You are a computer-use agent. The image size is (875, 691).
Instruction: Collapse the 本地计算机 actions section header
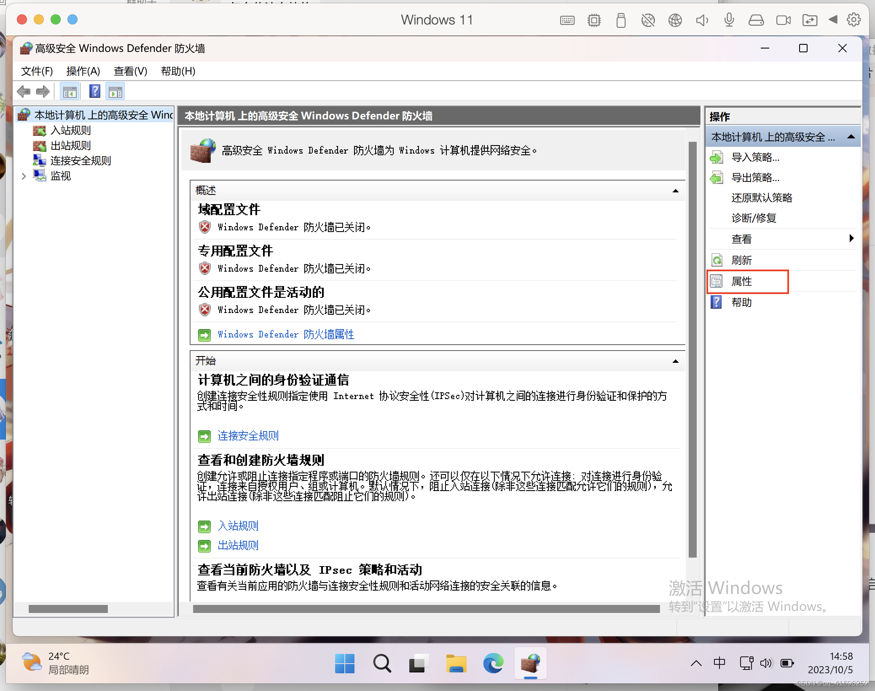(x=851, y=137)
